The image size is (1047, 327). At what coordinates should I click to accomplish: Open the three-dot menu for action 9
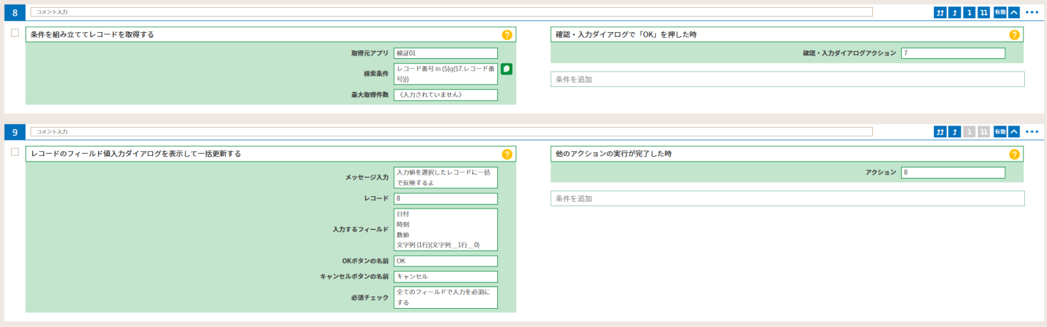tap(1032, 132)
